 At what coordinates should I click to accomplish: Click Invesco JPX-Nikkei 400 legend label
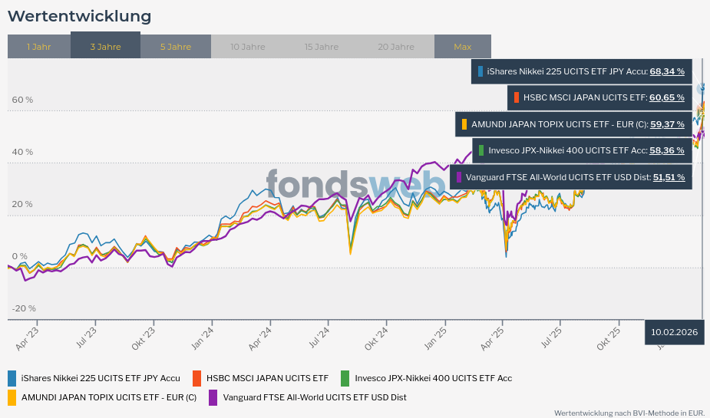(x=434, y=378)
